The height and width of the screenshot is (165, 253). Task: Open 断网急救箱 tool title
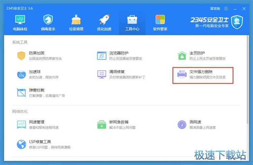(x=119, y=122)
